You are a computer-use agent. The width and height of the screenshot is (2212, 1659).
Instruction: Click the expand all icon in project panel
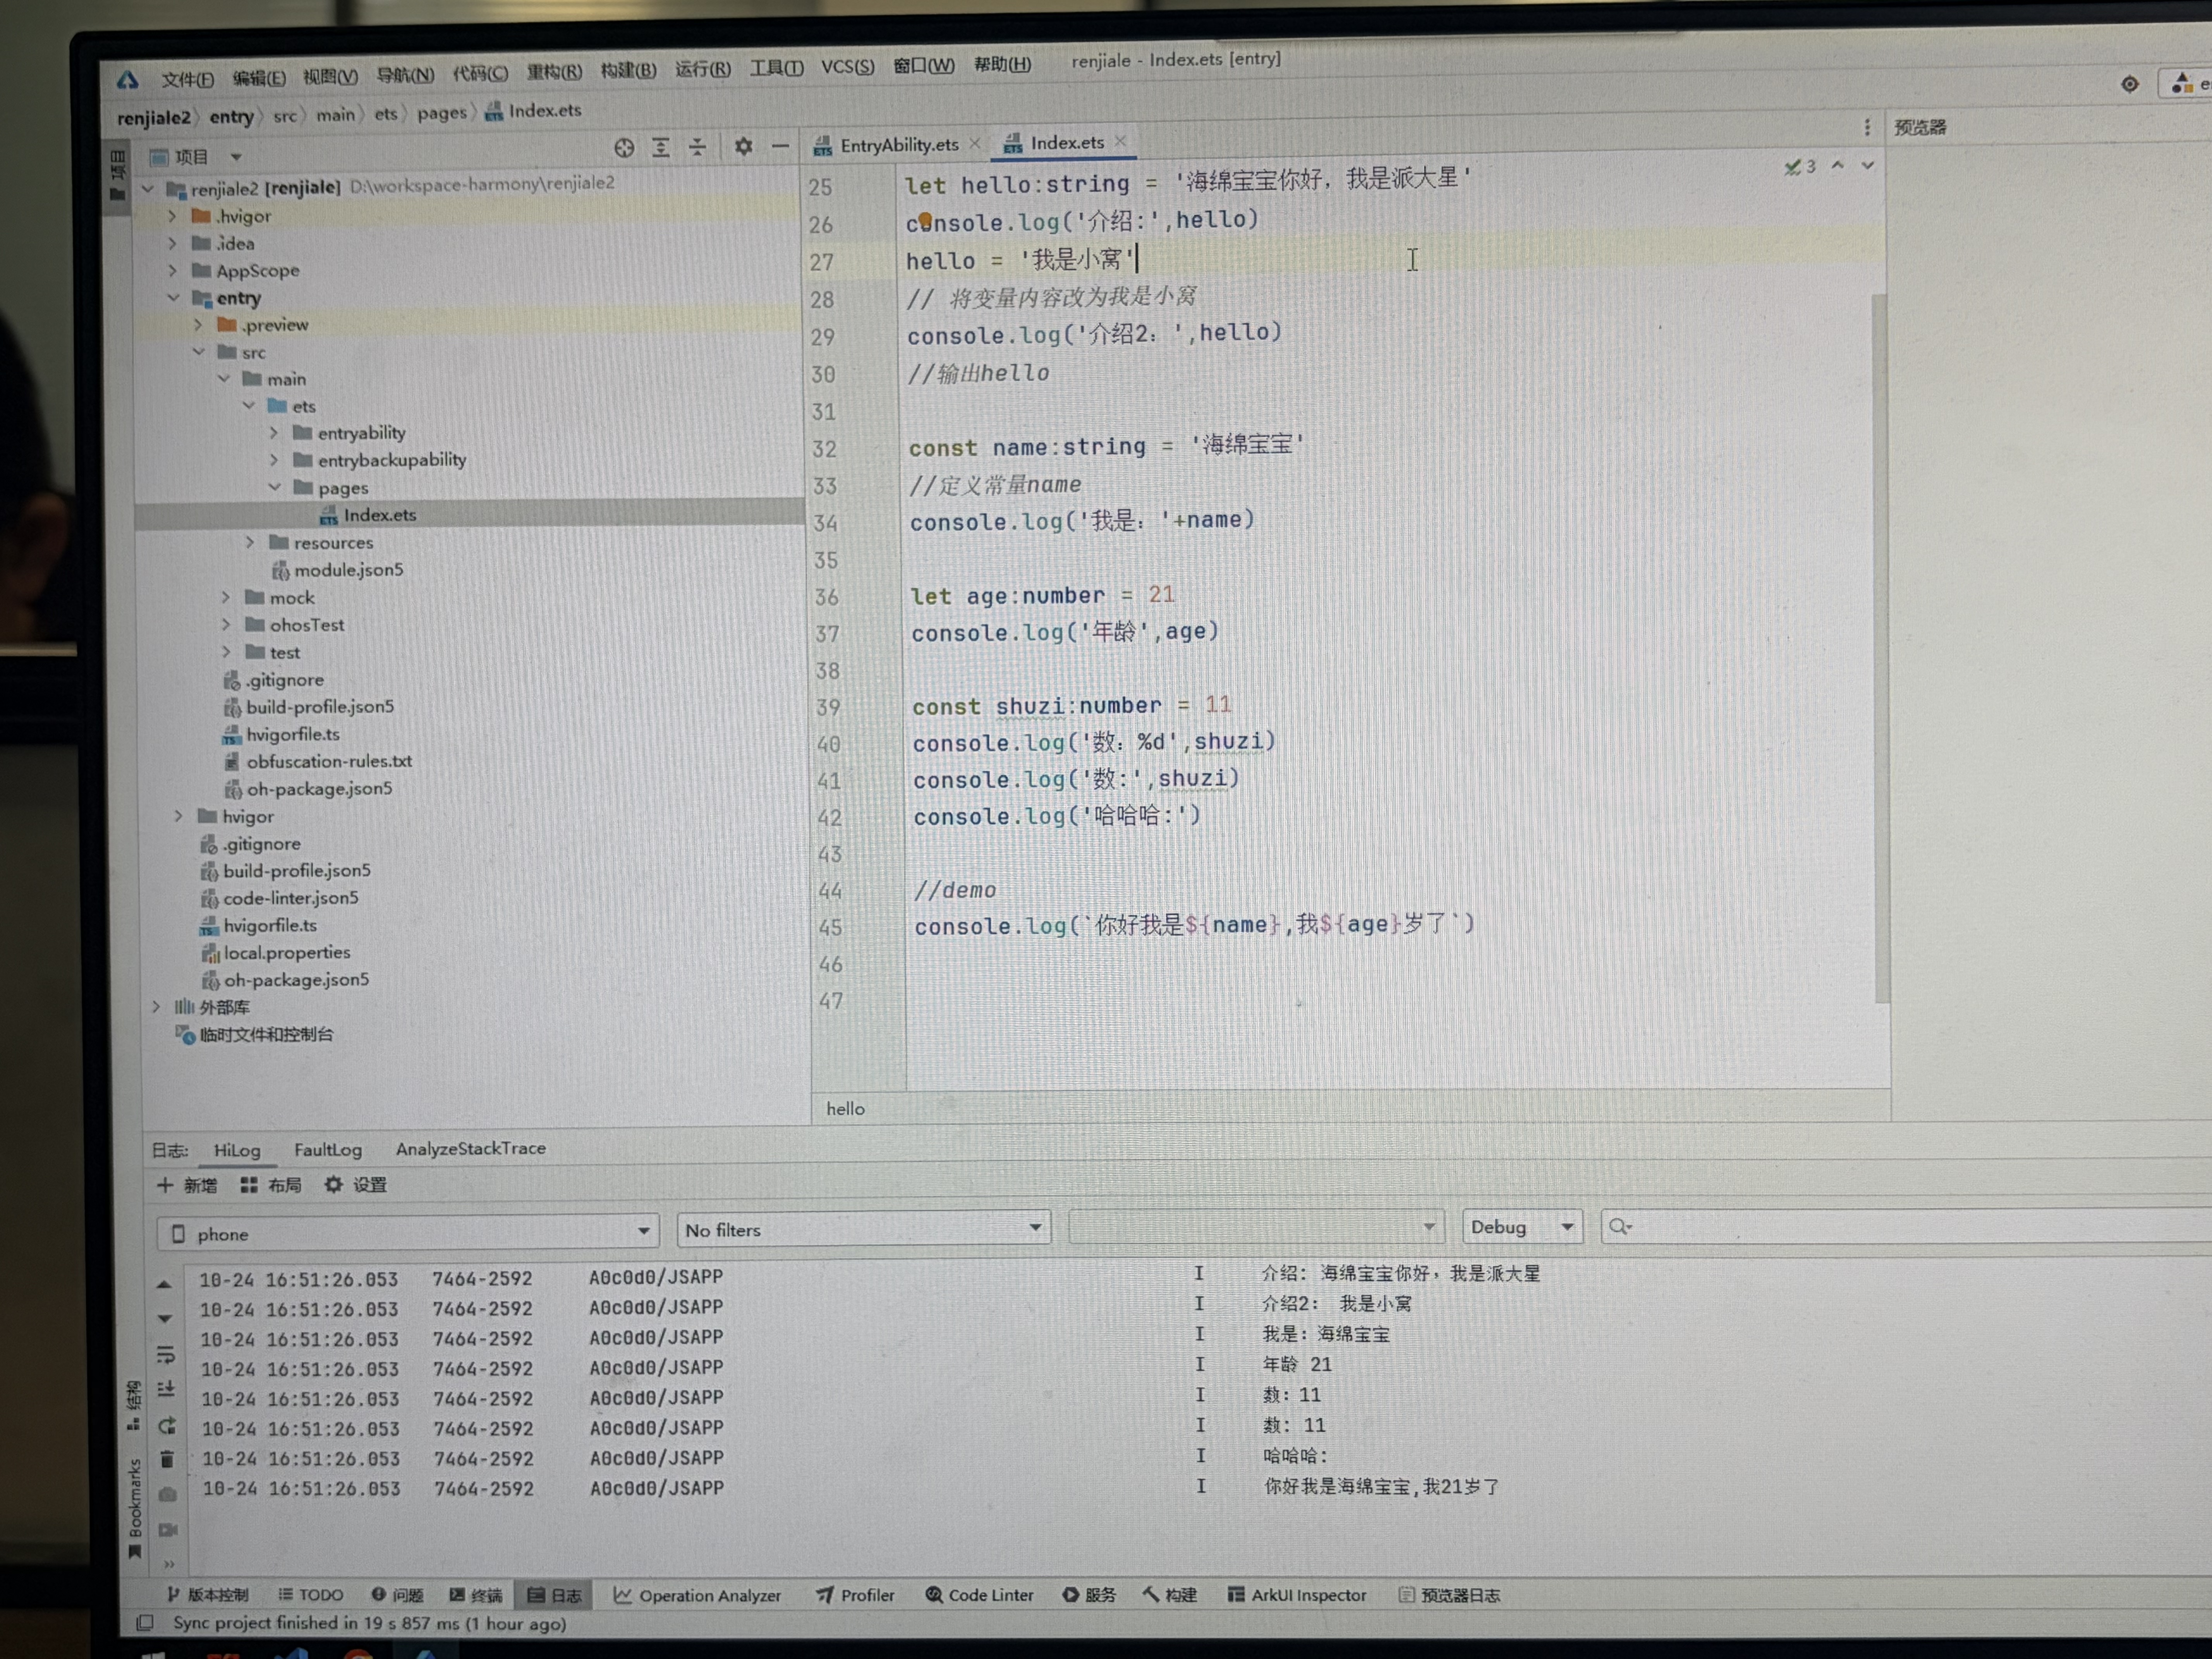(661, 148)
